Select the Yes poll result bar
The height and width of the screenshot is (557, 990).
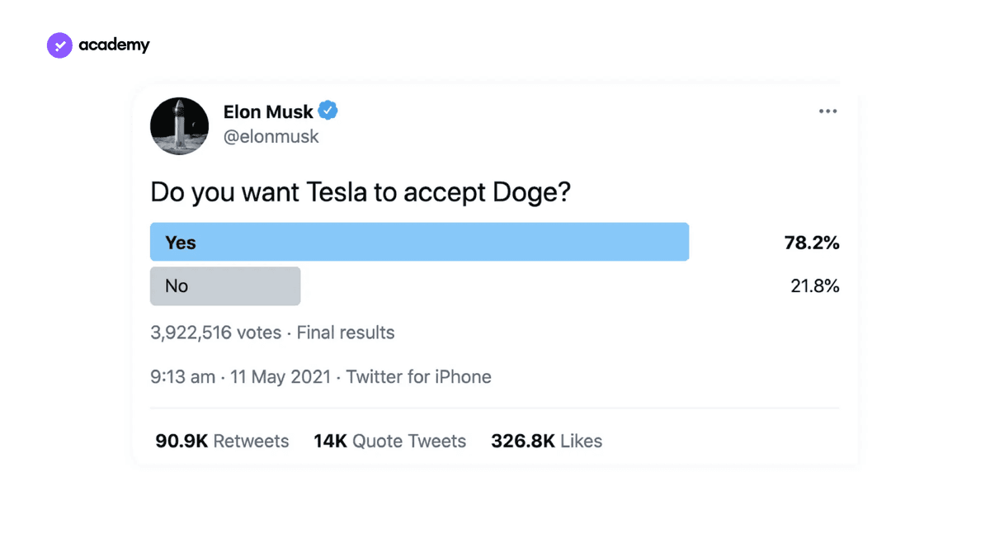point(419,242)
